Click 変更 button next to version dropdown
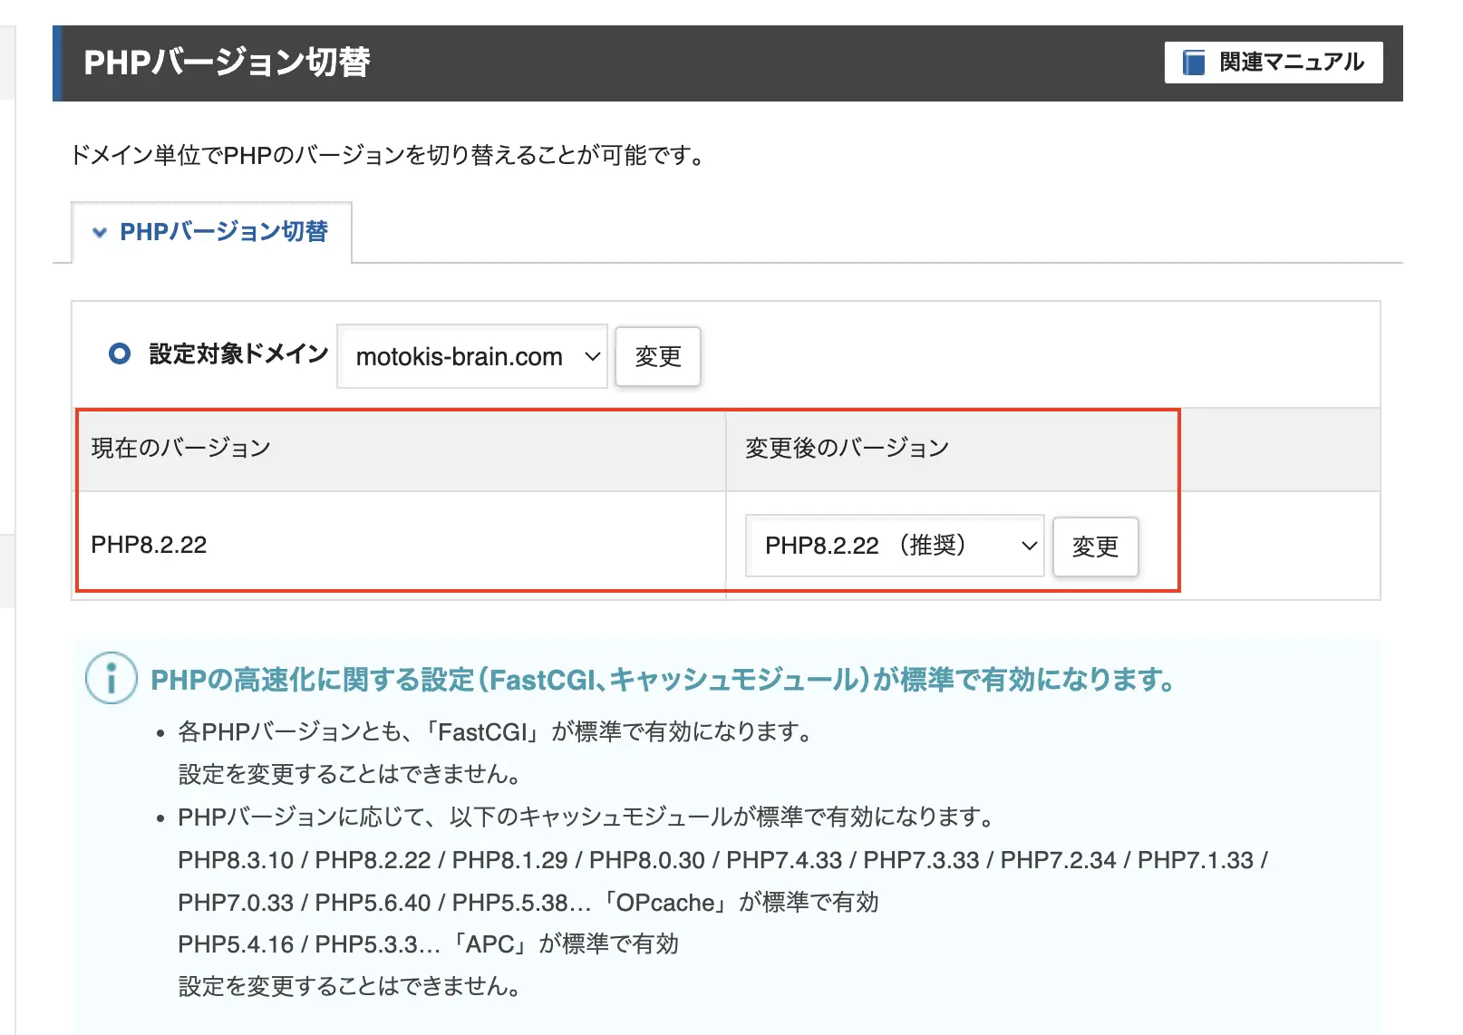The height and width of the screenshot is (1035, 1463). (x=1095, y=547)
